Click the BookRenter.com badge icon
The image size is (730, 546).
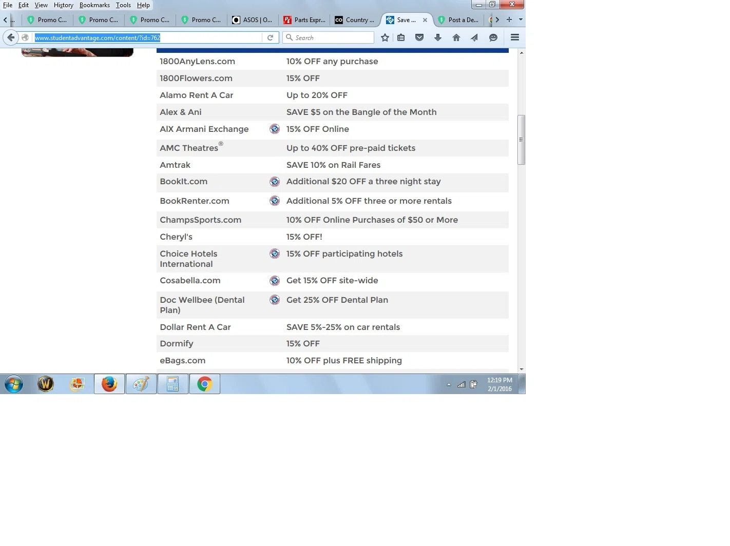tap(275, 201)
